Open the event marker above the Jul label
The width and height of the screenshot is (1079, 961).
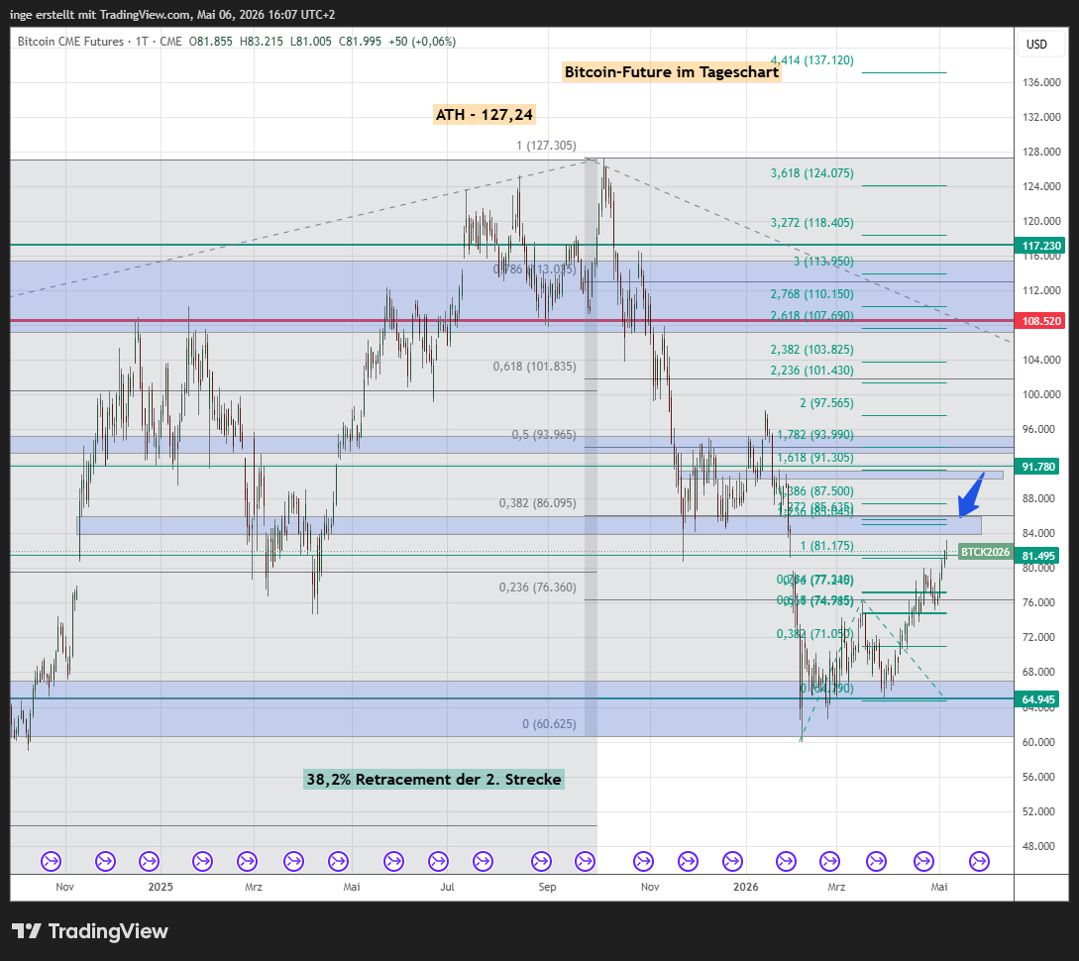[438, 861]
